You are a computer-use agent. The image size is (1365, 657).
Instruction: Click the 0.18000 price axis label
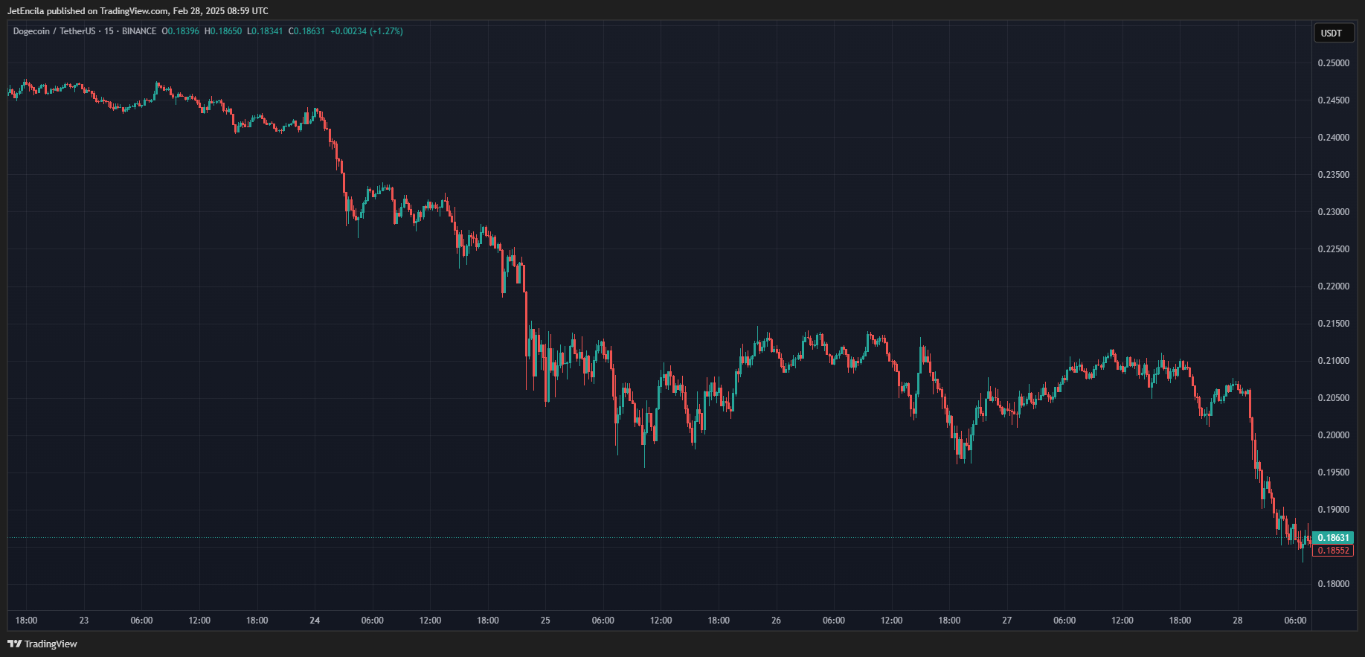tap(1333, 584)
